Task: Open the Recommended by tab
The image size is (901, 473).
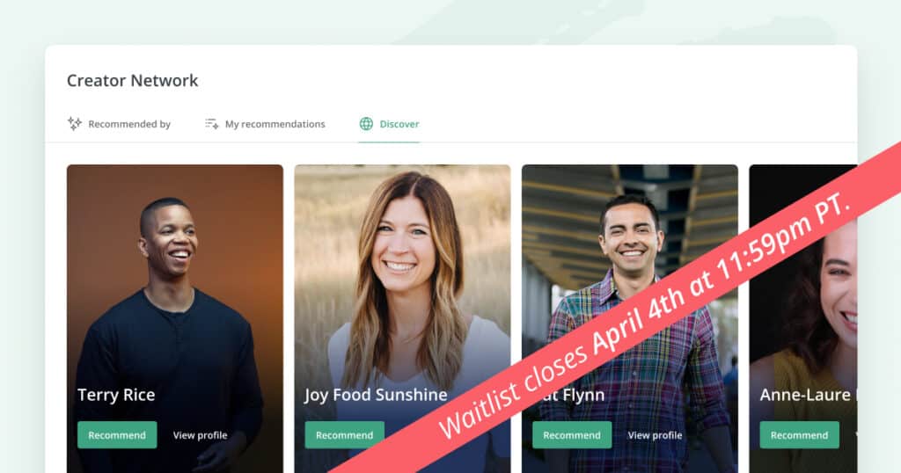Action: tap(129, 124)
